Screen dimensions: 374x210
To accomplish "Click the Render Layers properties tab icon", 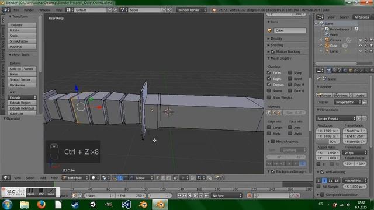I will point(335,71).
